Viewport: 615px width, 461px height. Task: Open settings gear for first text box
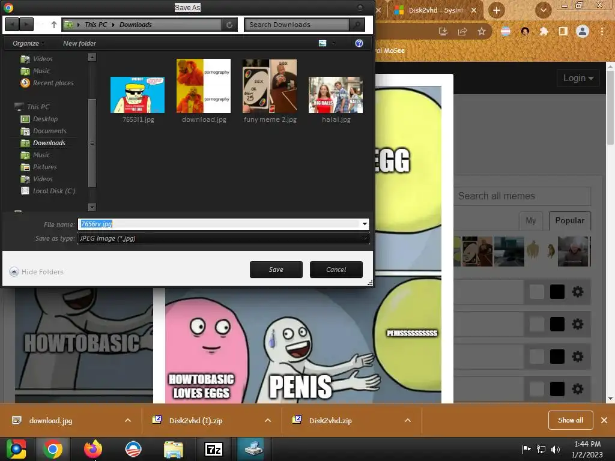(x=577, y=292)
